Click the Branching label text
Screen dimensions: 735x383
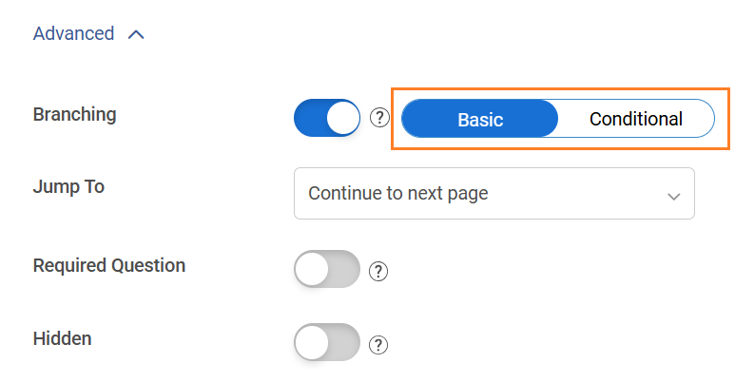tap(74, 115)
